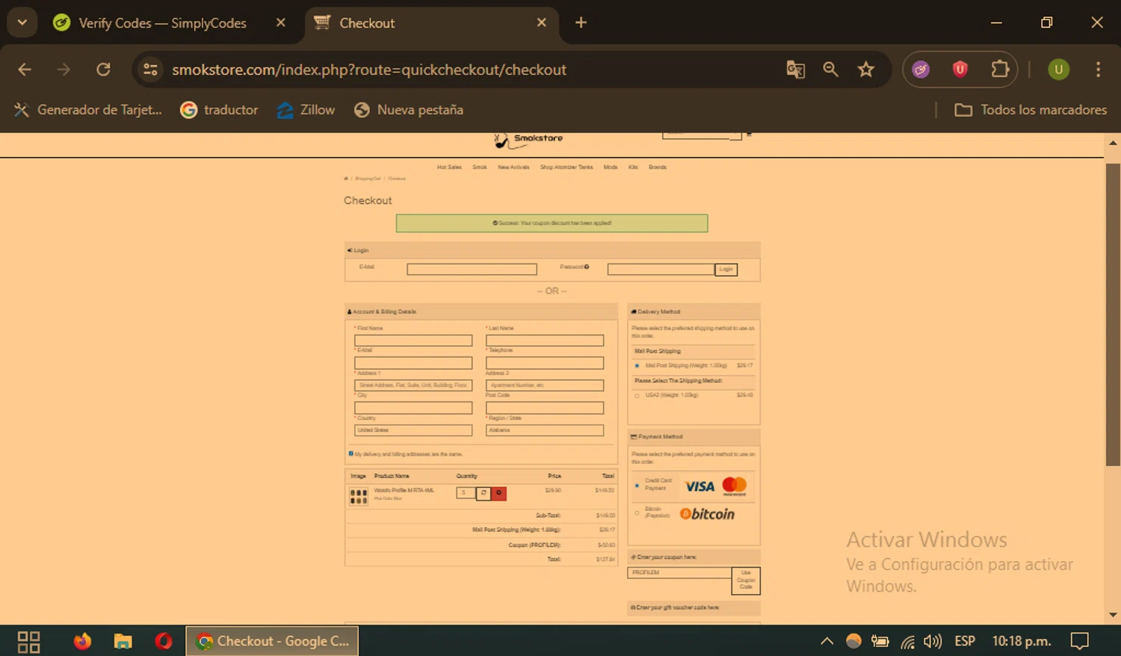Screen dimensions: 1121x656
Task: Open the uBlock Origin shield extension
Action: (x=960, y=69)
